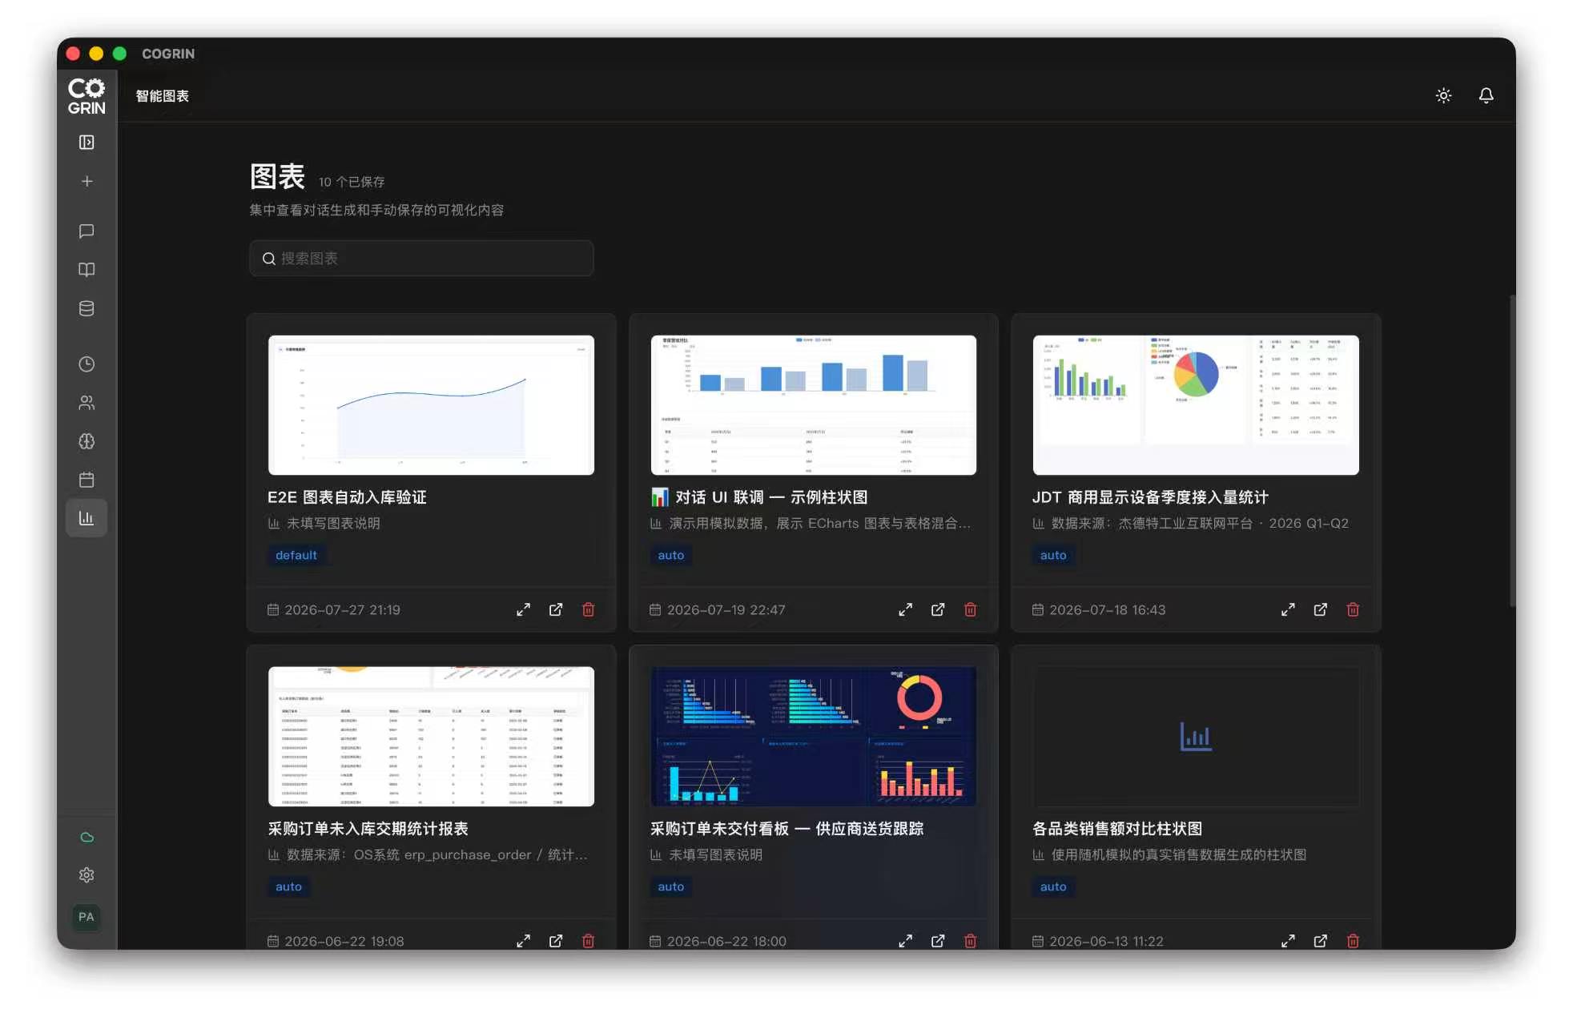The image size is (1573, 1025).
Task: Open 采购订单未入库交期统计报表 externally
Action: [556, 941]
